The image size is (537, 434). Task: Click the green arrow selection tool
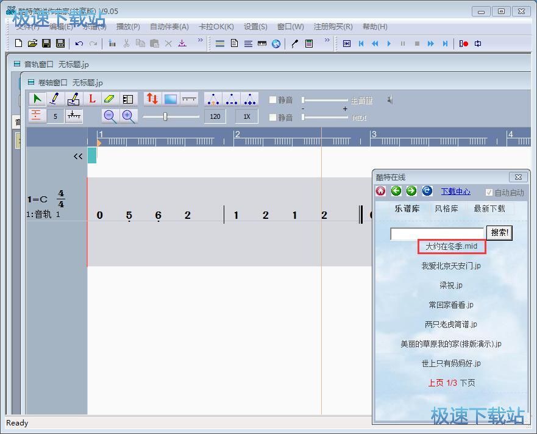(37, 99)
